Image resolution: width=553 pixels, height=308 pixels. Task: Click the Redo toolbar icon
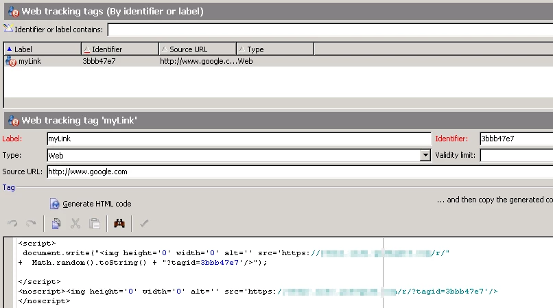pos(31,224)
